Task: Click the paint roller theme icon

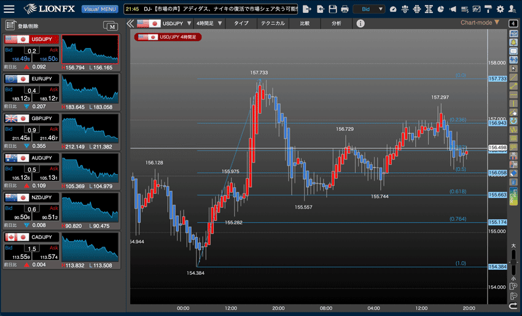Action: (488, 9)
